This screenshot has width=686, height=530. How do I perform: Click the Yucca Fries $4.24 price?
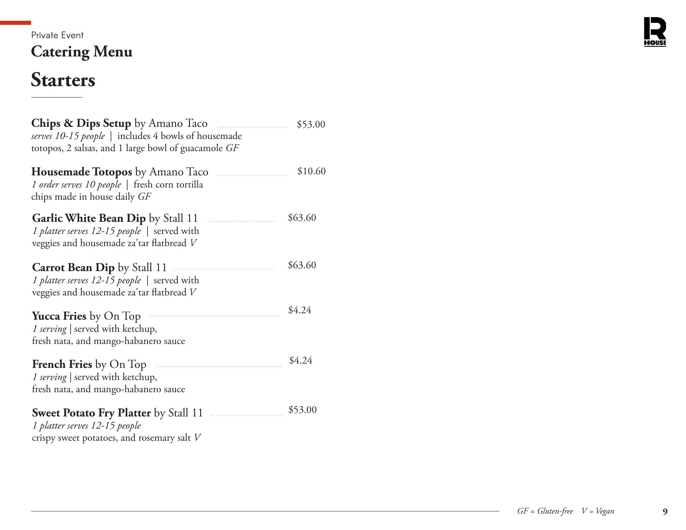pos(299,310)
